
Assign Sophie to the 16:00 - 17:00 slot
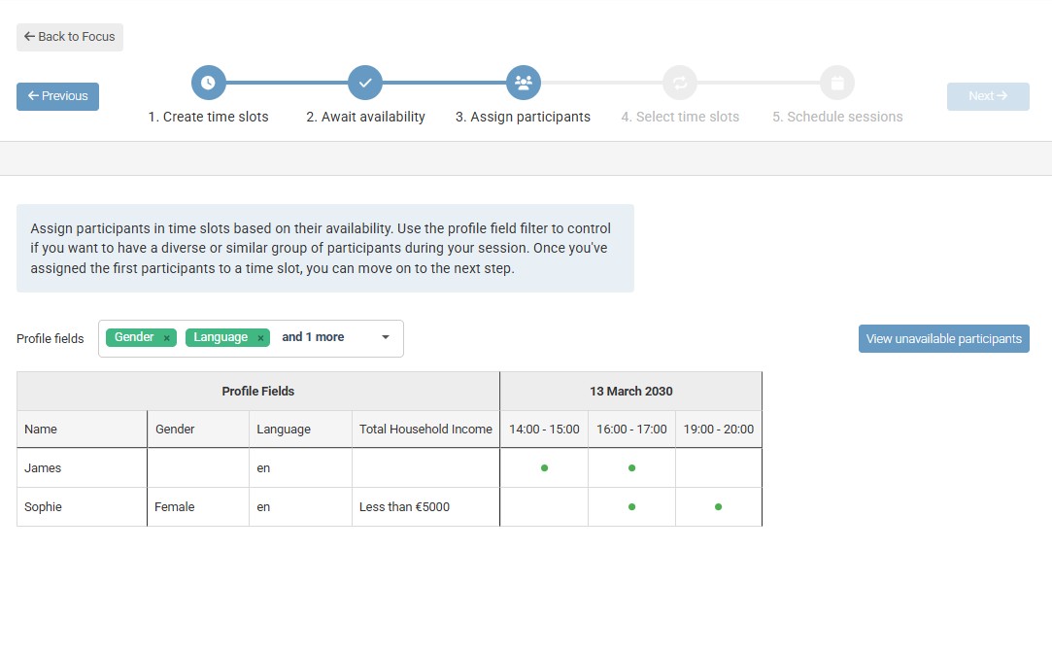[x=631, y=507]
